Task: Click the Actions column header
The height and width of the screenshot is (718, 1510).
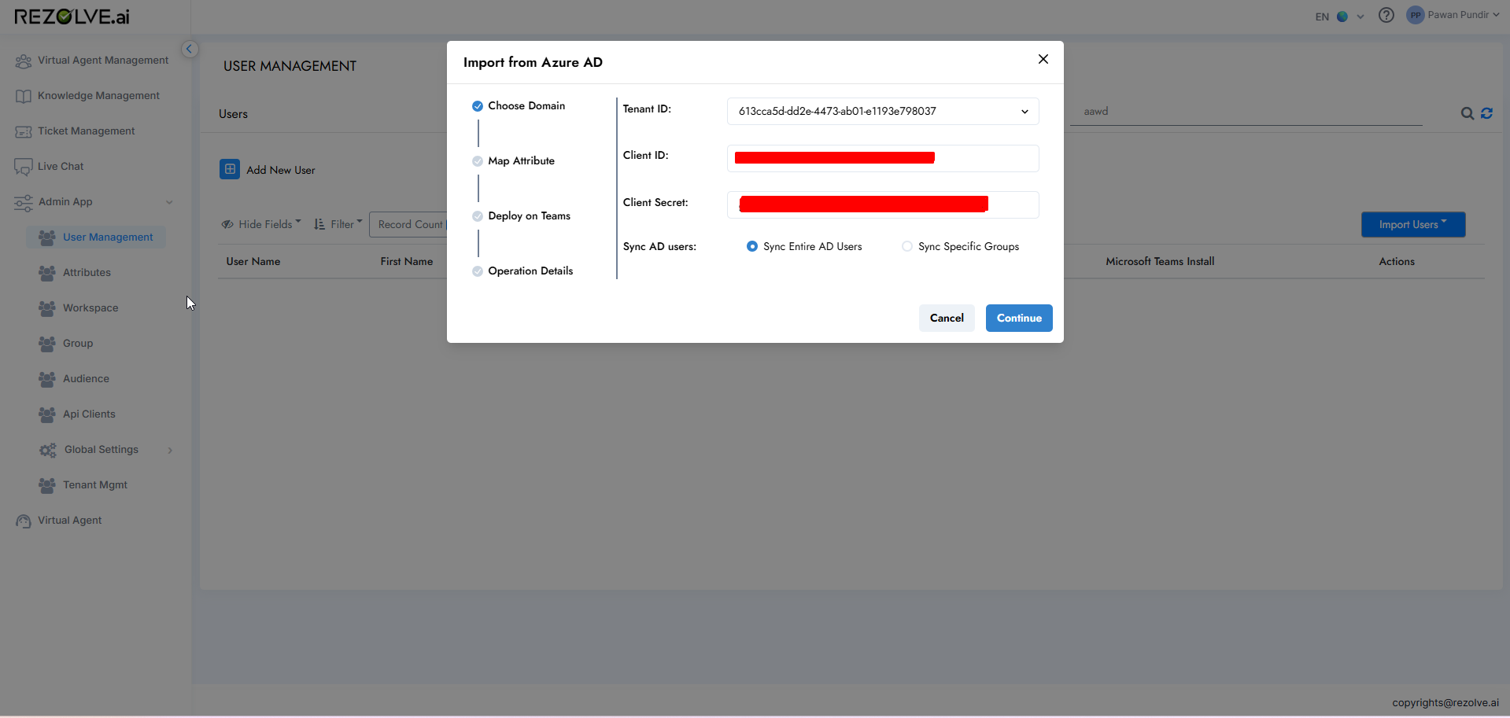Action: (x=1397, y=261)
